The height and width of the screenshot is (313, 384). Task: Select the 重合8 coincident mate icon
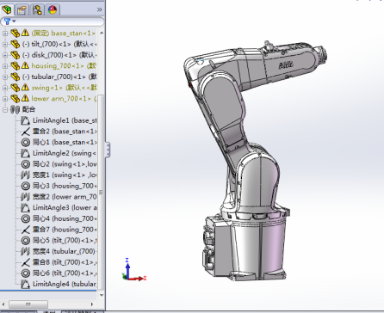(26, 262)
